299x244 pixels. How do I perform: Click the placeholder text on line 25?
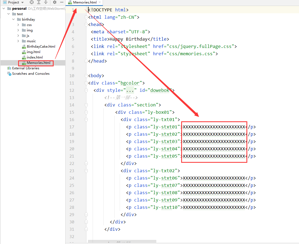(x=214, y=185)
